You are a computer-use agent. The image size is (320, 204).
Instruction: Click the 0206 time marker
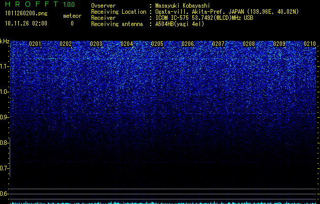click(188, 44)
